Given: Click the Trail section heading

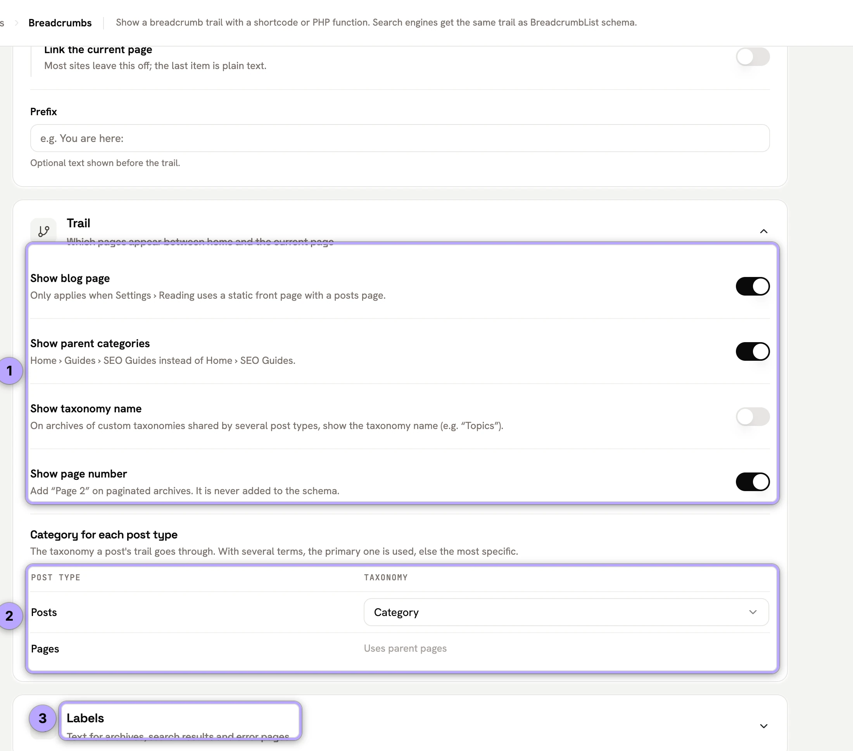Looking at the screenshot, I should (78, 223).
